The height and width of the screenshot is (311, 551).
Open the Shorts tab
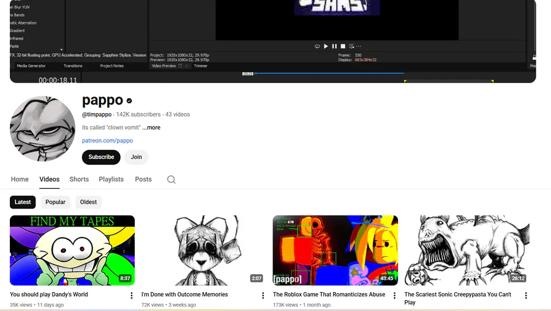tap(79, 179)
